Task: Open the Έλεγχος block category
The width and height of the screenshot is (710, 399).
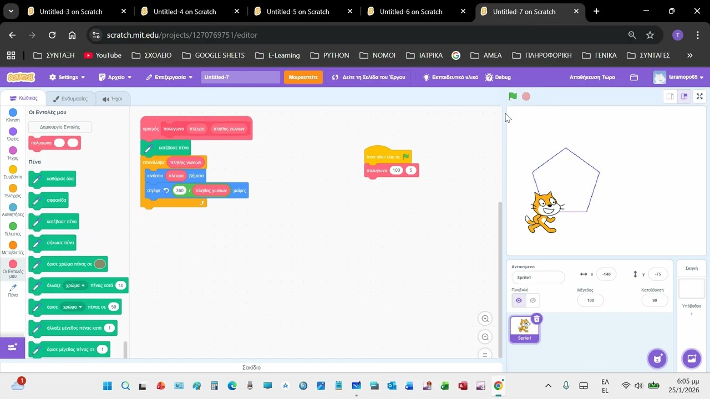Action: pyautogui.click(x=13, y=192)
